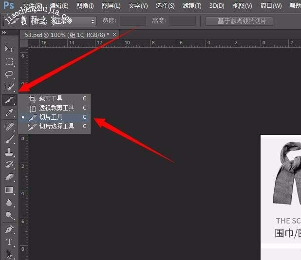Click the 宽度 input field
The width and height of the screenshot is (301, 260).
[133, 21]
